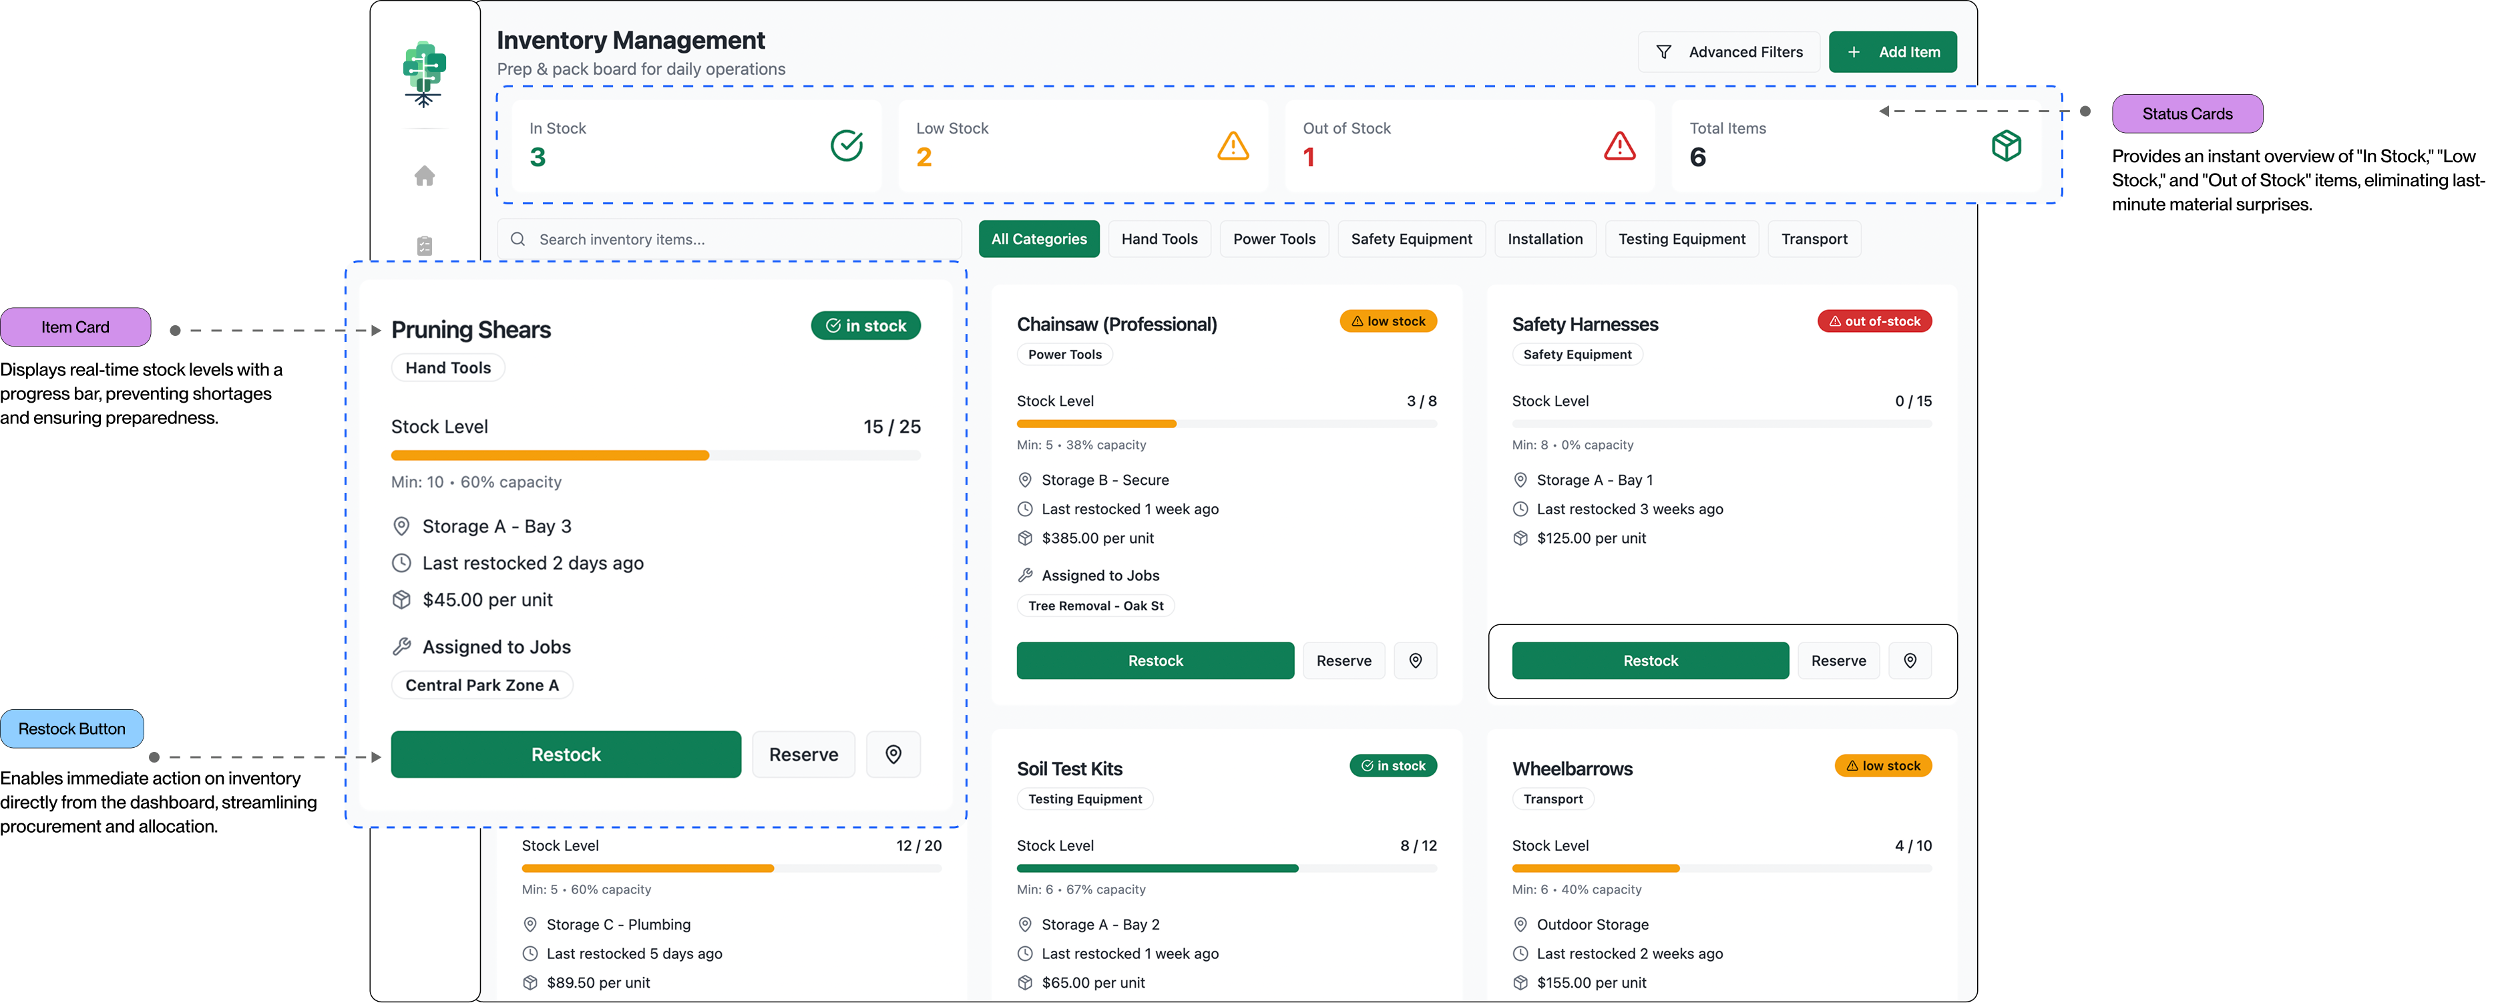Click the Transport tag on Wheelbarrows card
The width and height of the screenshot is (2502, 1003).
tap(1553, 799)
